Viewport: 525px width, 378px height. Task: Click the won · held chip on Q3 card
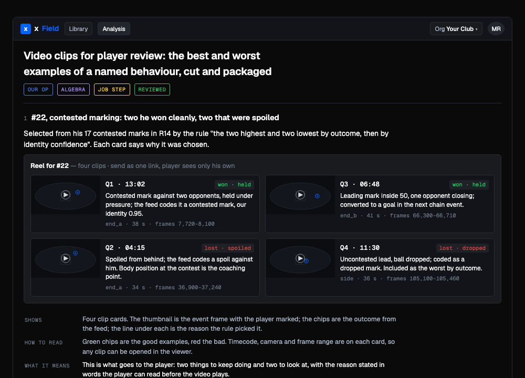click(x=469, y=184)
